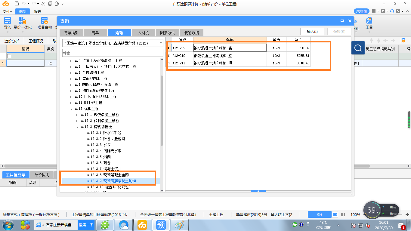Click the blue list view icon in status bar
The width and height of the screenshot is (411, 231).
[x=335, y=214]
